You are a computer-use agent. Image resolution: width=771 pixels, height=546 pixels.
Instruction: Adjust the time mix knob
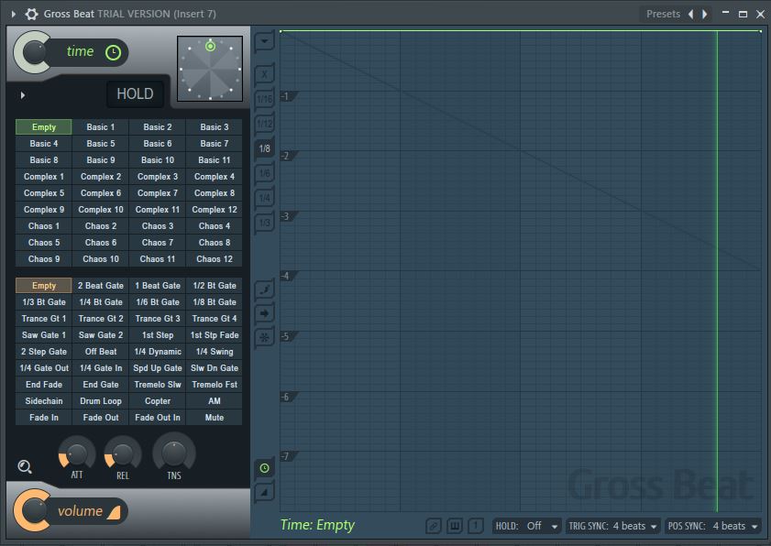(33, 52)
